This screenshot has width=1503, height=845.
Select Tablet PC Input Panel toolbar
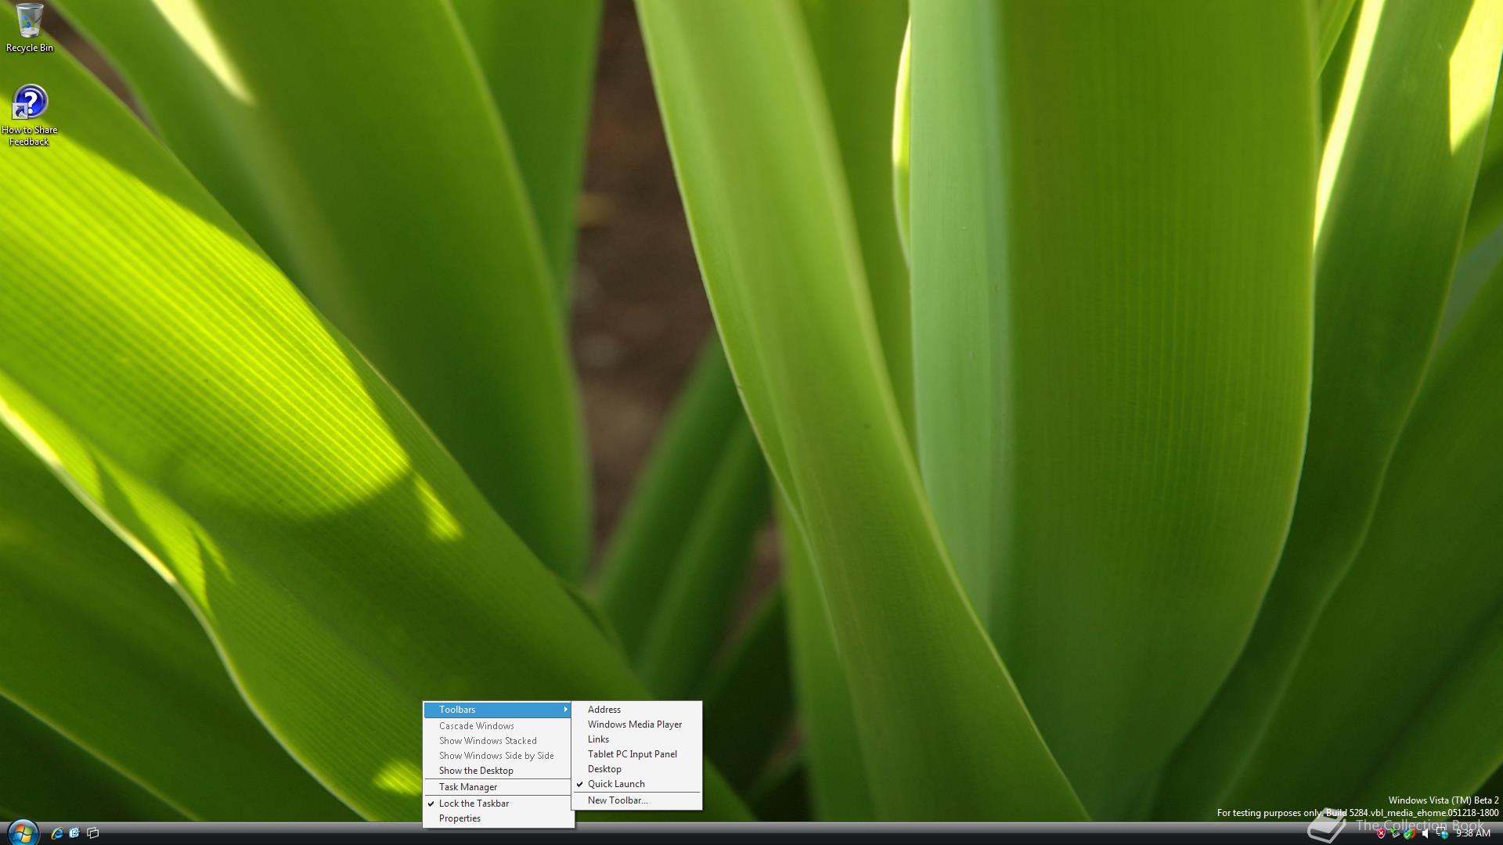point(632,754)
